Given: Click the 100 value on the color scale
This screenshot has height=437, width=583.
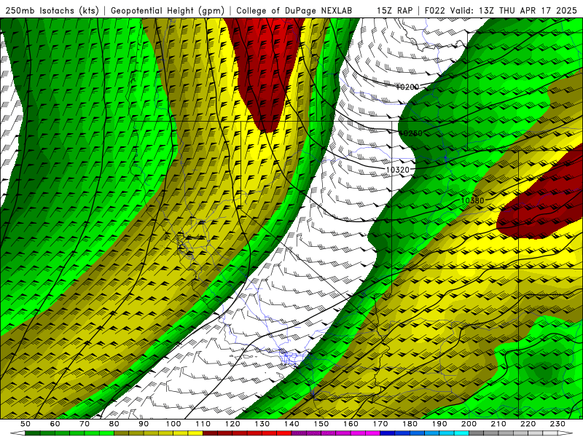Looking at the screenshot, I should click(173, 424).
